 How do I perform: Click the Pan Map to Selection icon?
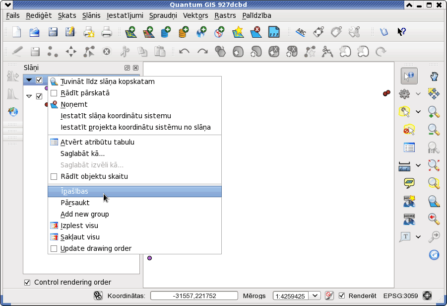(434, 94)
